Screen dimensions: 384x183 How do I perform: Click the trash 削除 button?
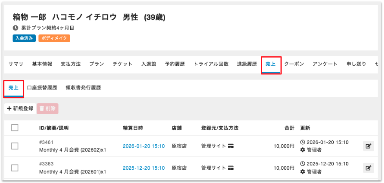point(48,108)
